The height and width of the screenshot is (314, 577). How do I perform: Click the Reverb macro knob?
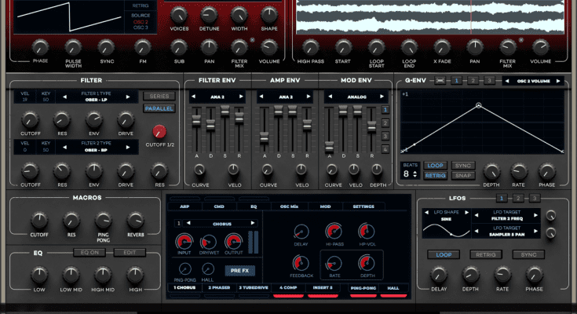click(x=136, y=220)
